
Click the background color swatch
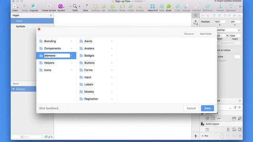237,57
